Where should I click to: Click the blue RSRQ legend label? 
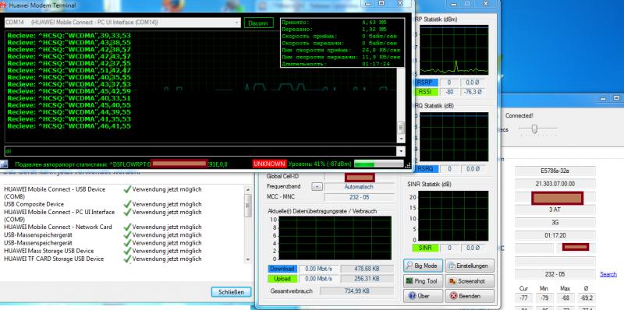tap(426, 169)
